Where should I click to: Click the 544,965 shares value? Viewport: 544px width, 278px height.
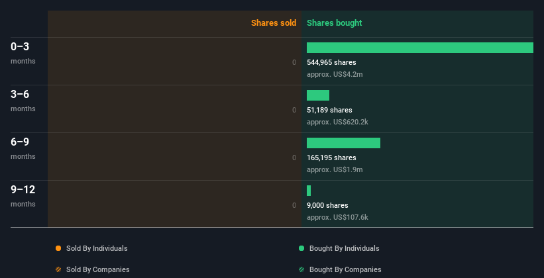click(331, 62)
